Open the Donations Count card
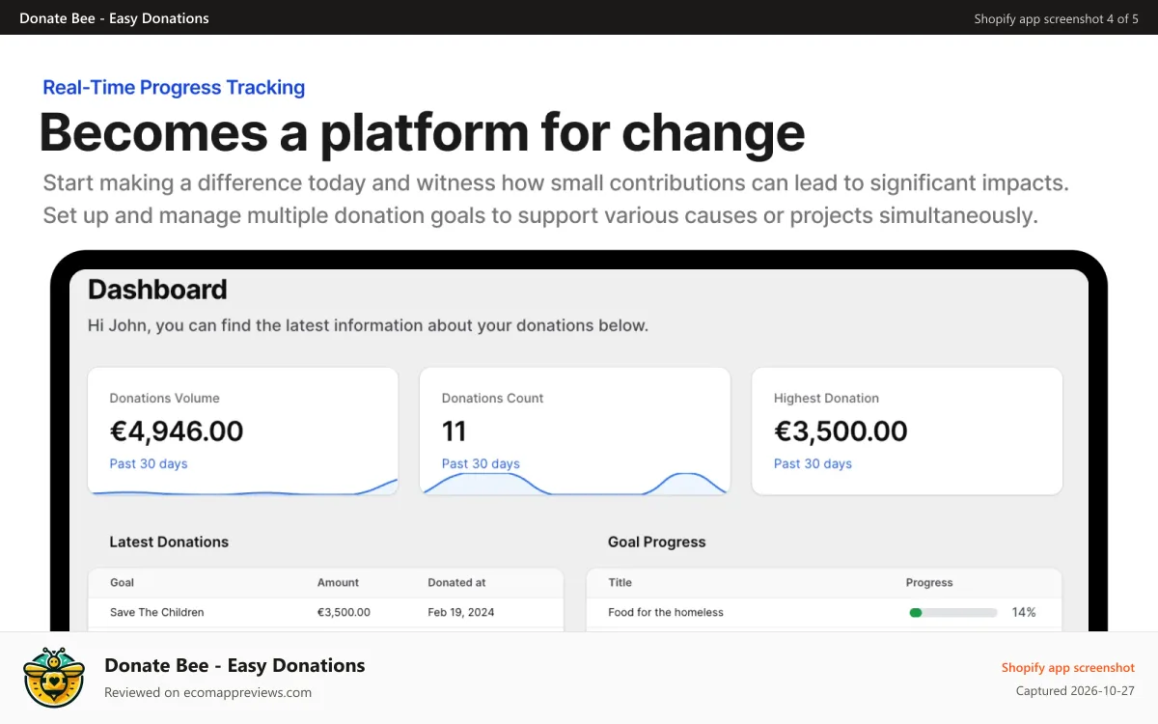Image resolution: width=1158 pixels, height=724 pixels. (x=575, y=432)
